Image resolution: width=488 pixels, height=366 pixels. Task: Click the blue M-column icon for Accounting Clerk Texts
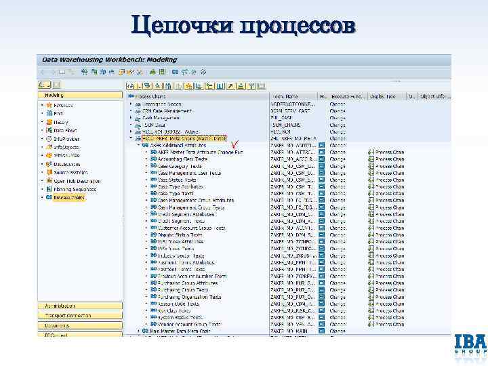click(321, 159)
